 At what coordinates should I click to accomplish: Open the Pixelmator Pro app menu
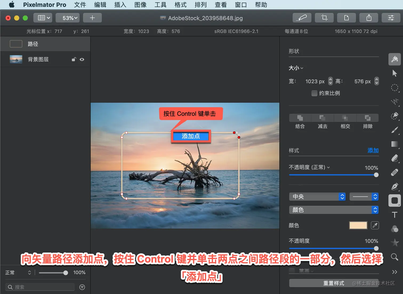45,5
